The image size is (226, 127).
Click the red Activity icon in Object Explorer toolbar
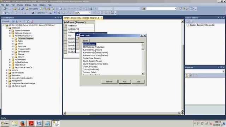(31, 22)
